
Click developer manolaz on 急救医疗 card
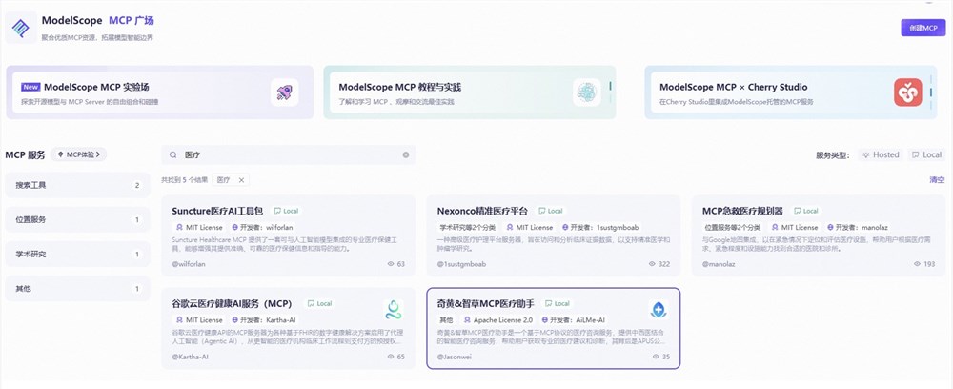pyautogui.click(x=859, y=227)
